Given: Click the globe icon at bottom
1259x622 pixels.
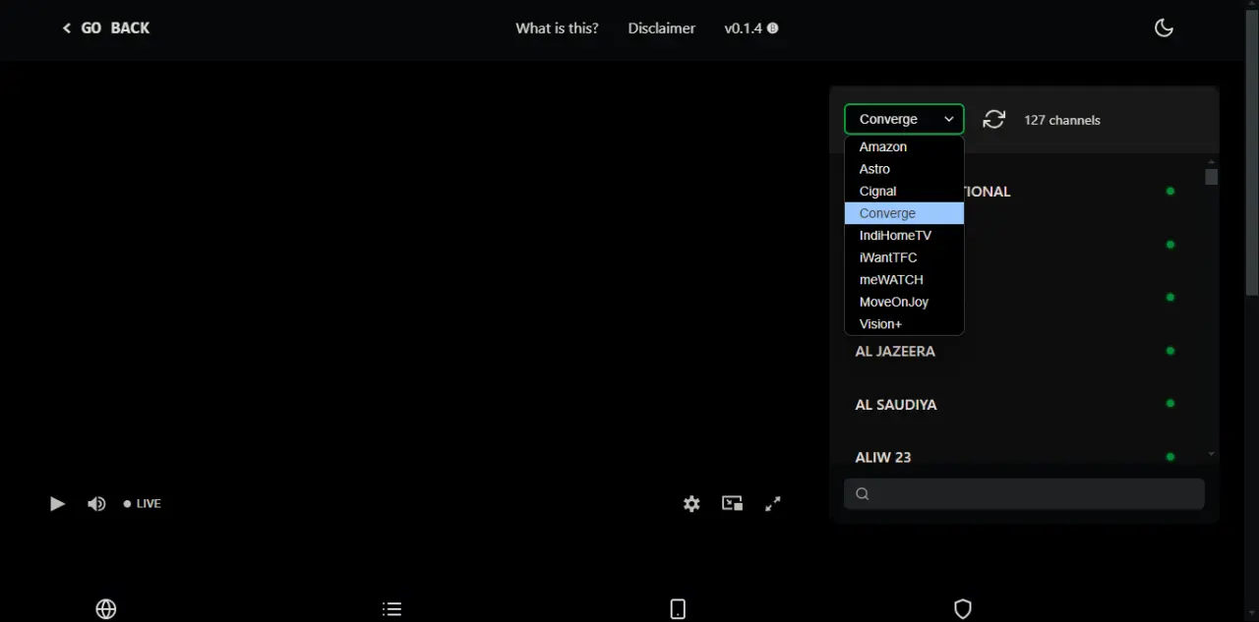Looking at the screenshot, I should 106,609.
